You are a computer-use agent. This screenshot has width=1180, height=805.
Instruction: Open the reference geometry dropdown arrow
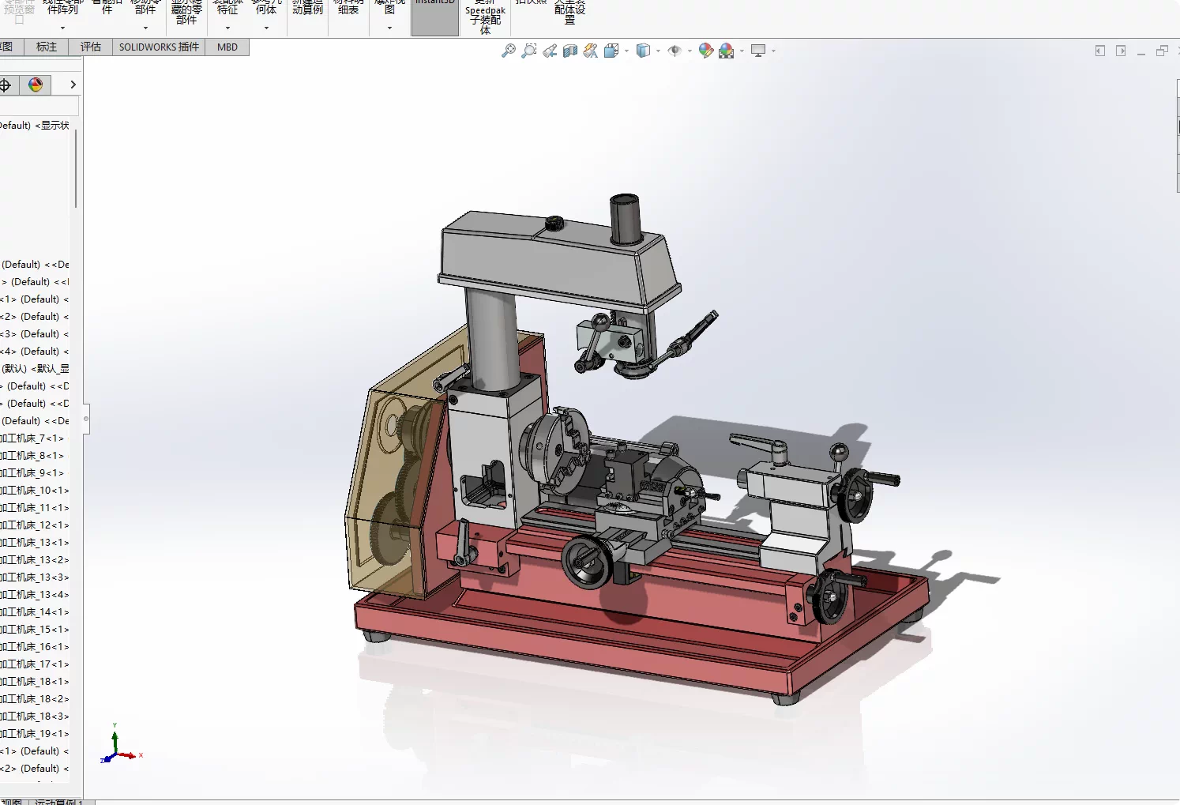266,28
